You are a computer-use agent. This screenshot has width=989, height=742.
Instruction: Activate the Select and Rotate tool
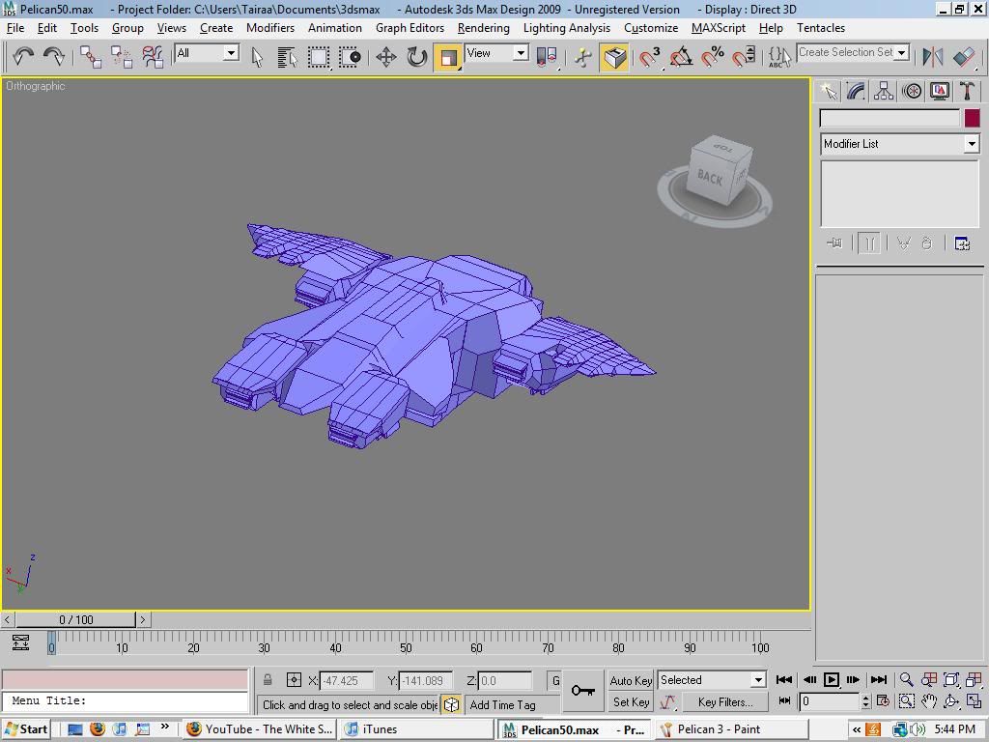(x=417, y=57)
